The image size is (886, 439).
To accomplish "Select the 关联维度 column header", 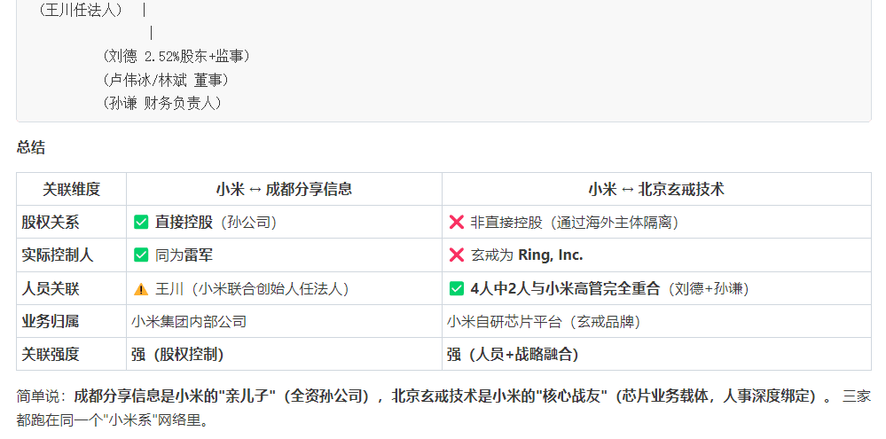I will (71, 189).
